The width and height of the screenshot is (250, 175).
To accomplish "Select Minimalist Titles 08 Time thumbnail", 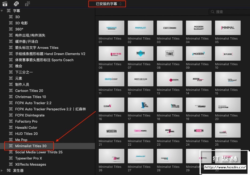I will tap(170, 53).
